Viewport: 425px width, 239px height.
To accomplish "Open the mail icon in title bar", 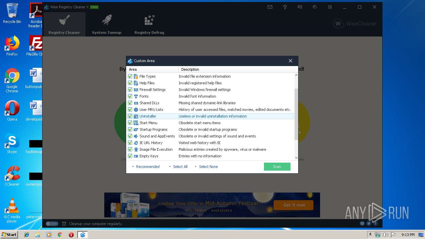I will (x=270, y=7).
